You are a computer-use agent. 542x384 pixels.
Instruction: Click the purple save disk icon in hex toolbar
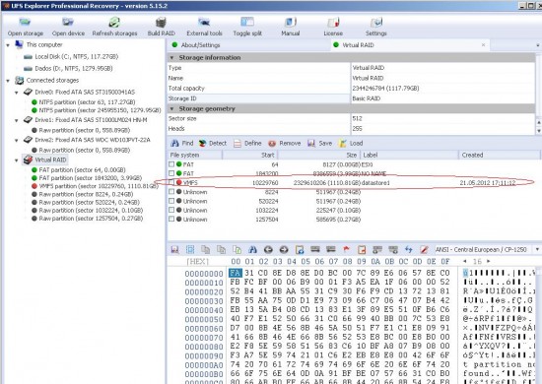174,250
